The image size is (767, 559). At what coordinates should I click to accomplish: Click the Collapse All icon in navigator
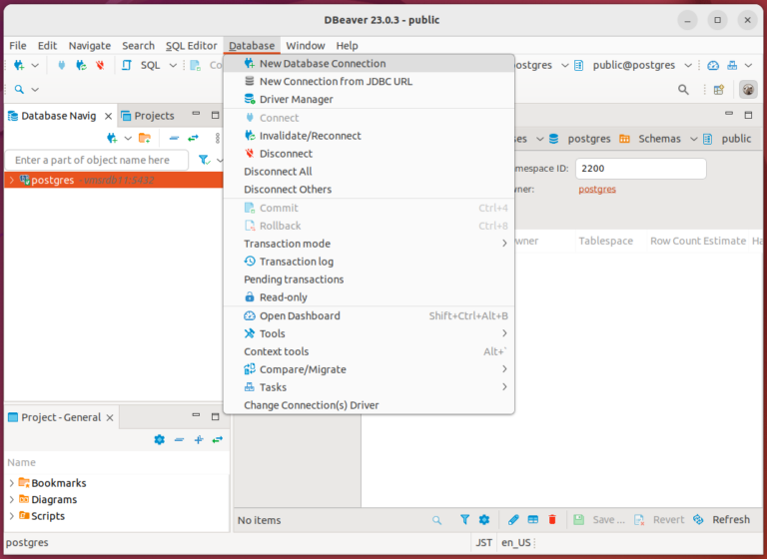click(x=174, y=138)
